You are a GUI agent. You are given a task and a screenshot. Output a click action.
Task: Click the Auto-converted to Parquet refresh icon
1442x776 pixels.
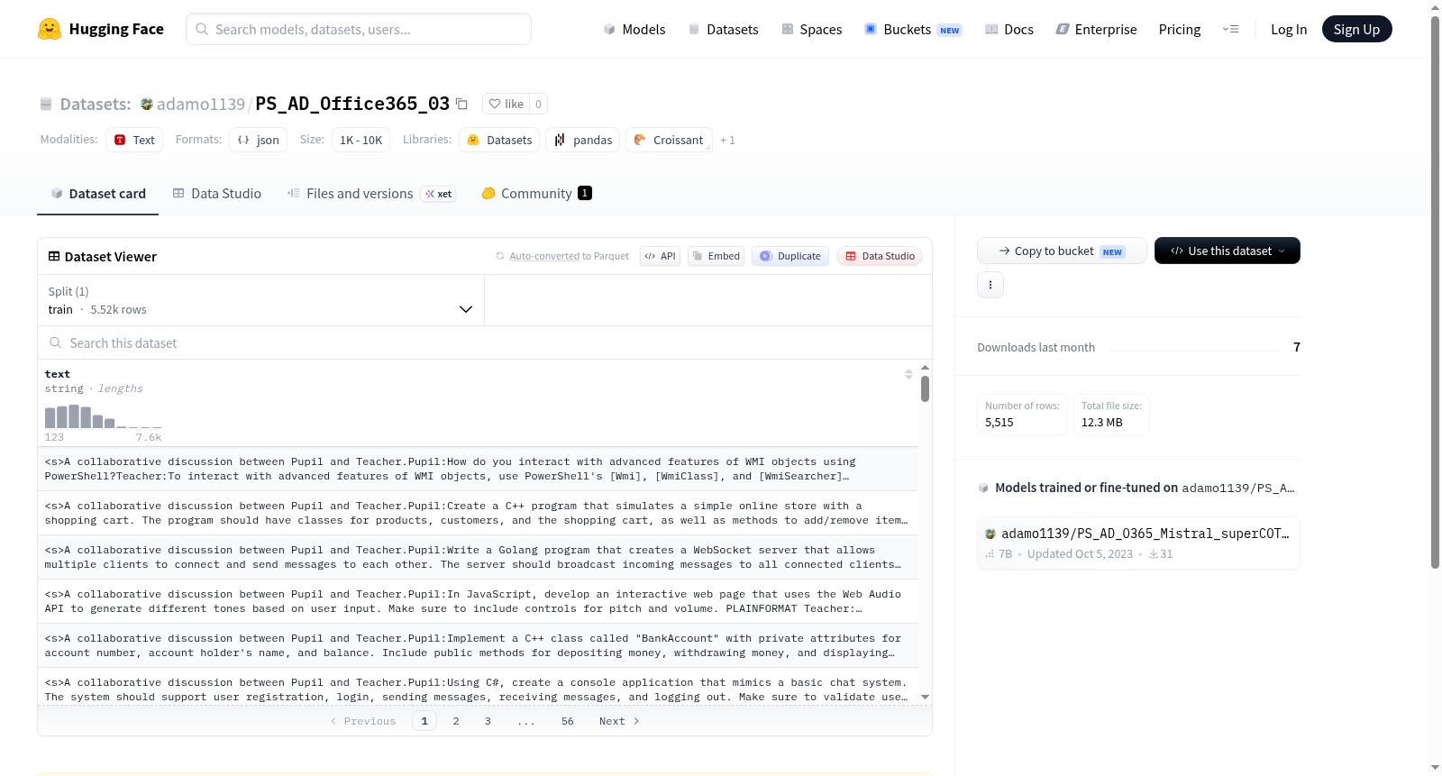[x=500, y=256]
